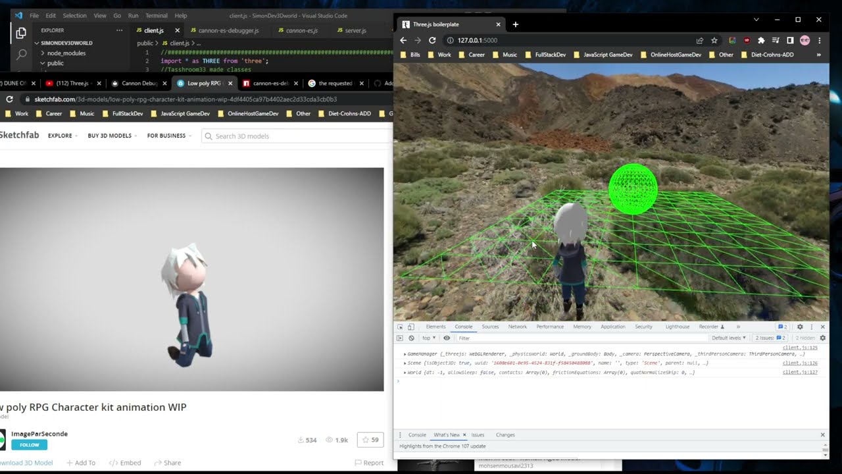
Task: Expand the GameManager console object
Action: pos(405,354)
